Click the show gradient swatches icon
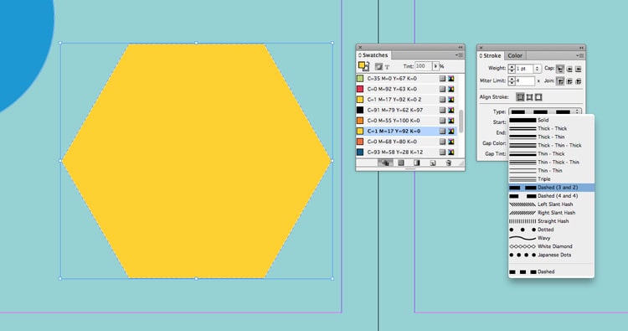The width and height of the screenshot is (628, 331). tap(416, 163)
